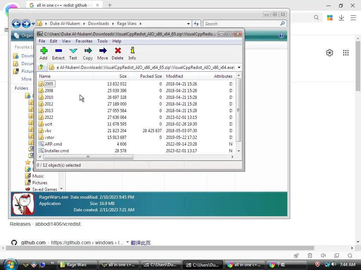This screenshot has height=270, width=361.
Task: Open the Edit menu
Action: click(54, 41)
